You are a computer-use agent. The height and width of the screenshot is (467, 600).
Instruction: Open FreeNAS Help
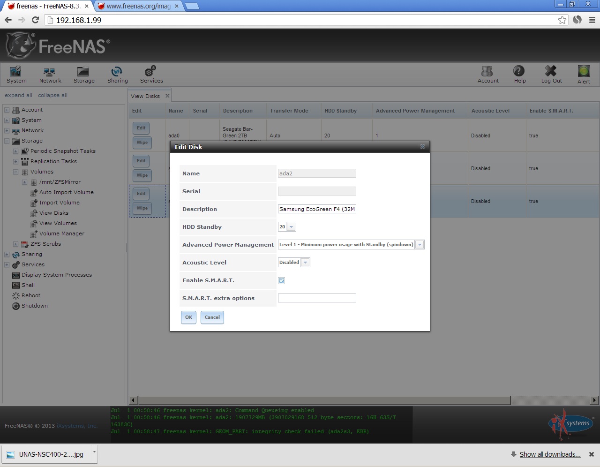point(519,74)
